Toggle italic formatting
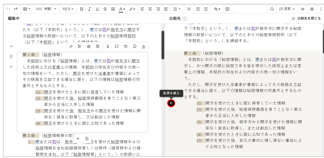324x158 pixels. (x=89, y=9)
